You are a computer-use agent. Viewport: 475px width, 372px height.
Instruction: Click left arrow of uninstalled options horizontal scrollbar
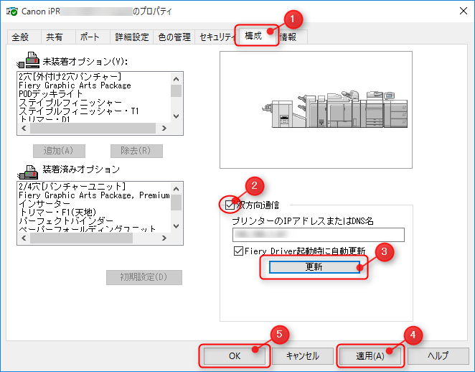tap(24, 129)
